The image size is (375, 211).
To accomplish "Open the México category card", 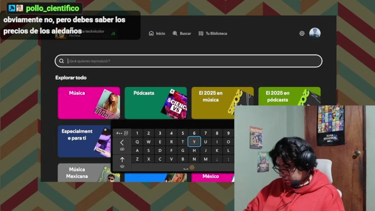I will [x=213, y=177].
